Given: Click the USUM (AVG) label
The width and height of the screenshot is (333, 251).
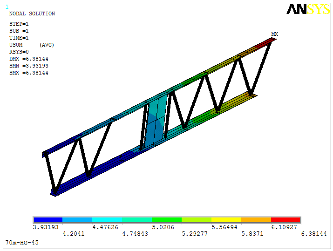Looking at the screenshot, I should (x=32, y=45).
